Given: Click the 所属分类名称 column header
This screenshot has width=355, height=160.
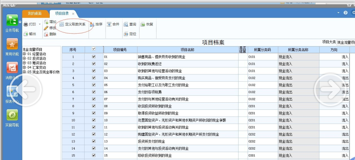Looking at the screenshot, I should click(299, 50).
